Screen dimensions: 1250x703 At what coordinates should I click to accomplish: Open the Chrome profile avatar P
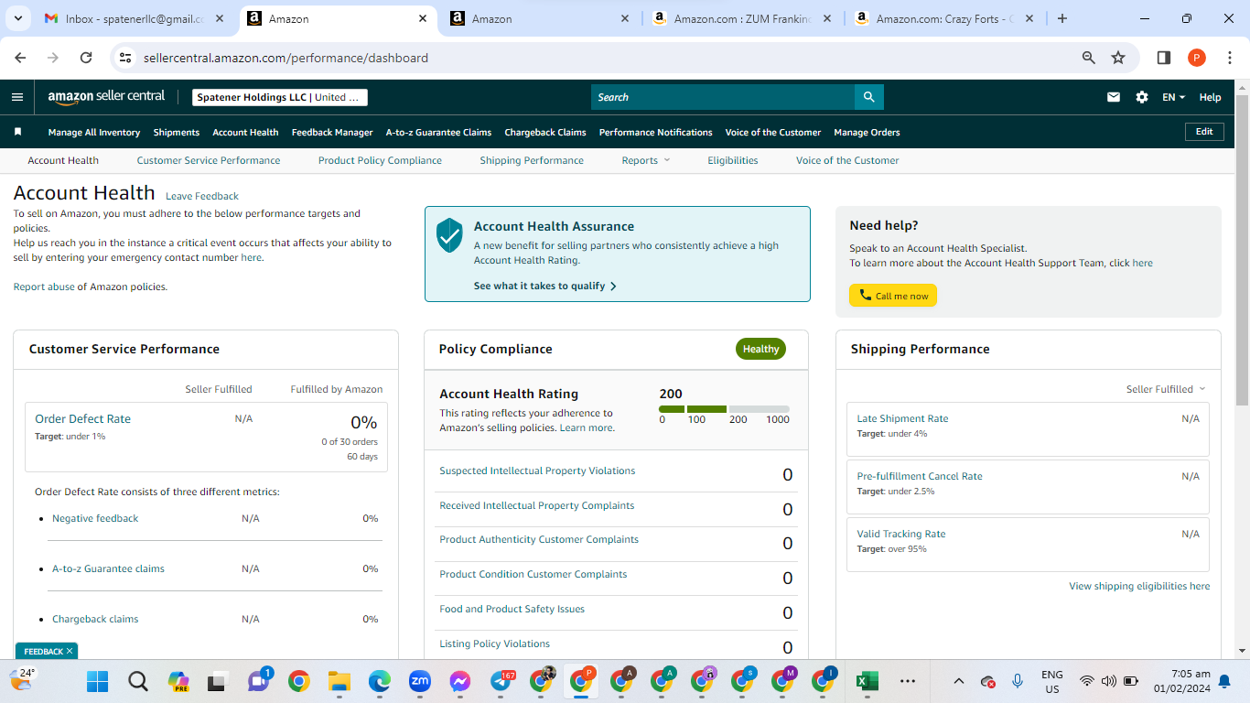click(1197, 58)
